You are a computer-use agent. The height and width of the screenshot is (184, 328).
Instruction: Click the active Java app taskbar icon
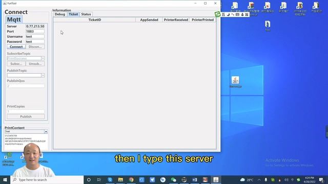(216, 179)
